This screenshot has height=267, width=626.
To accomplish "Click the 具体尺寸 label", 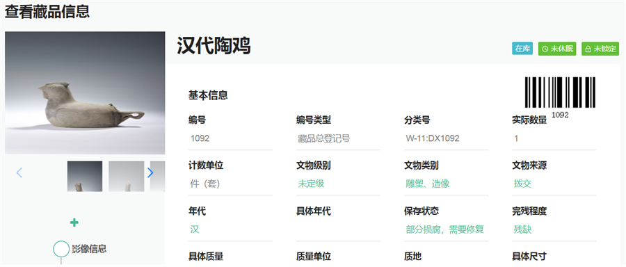I will (x=529, y=257).
